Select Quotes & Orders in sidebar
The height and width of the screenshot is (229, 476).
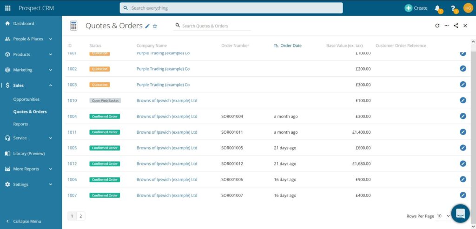(x=30, y=112)
